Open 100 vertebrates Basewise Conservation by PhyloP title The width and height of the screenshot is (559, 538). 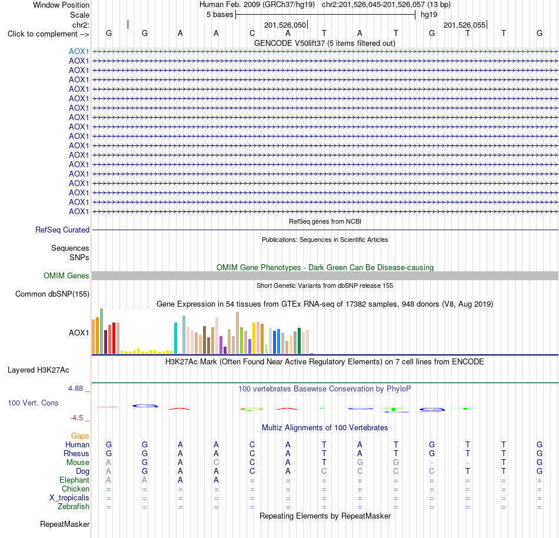pyautogui.click(x=325, y=389)
